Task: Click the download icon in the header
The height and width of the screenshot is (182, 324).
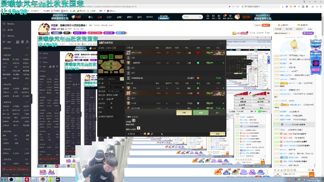Action: 219,16
